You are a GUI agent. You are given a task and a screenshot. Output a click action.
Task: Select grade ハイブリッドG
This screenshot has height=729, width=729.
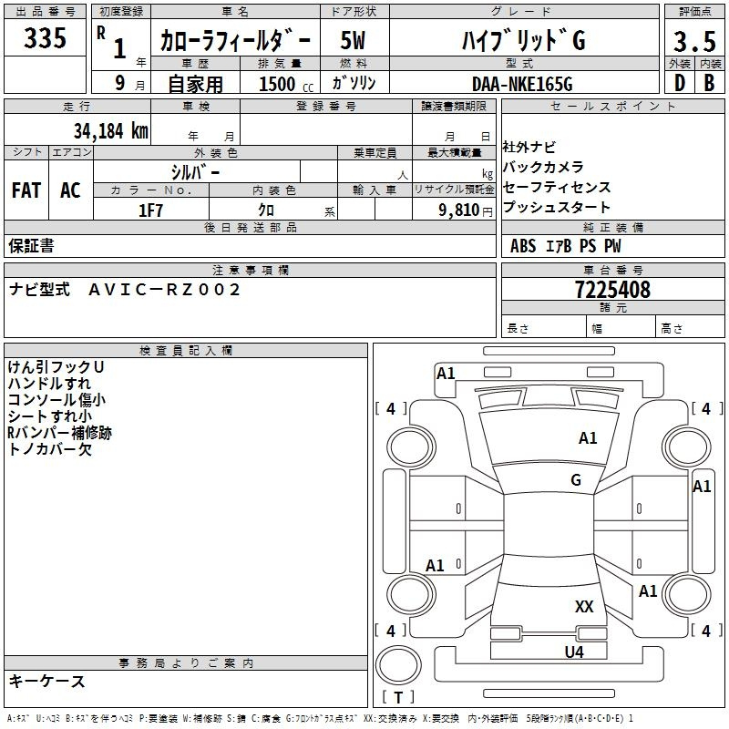coord(523,40)
